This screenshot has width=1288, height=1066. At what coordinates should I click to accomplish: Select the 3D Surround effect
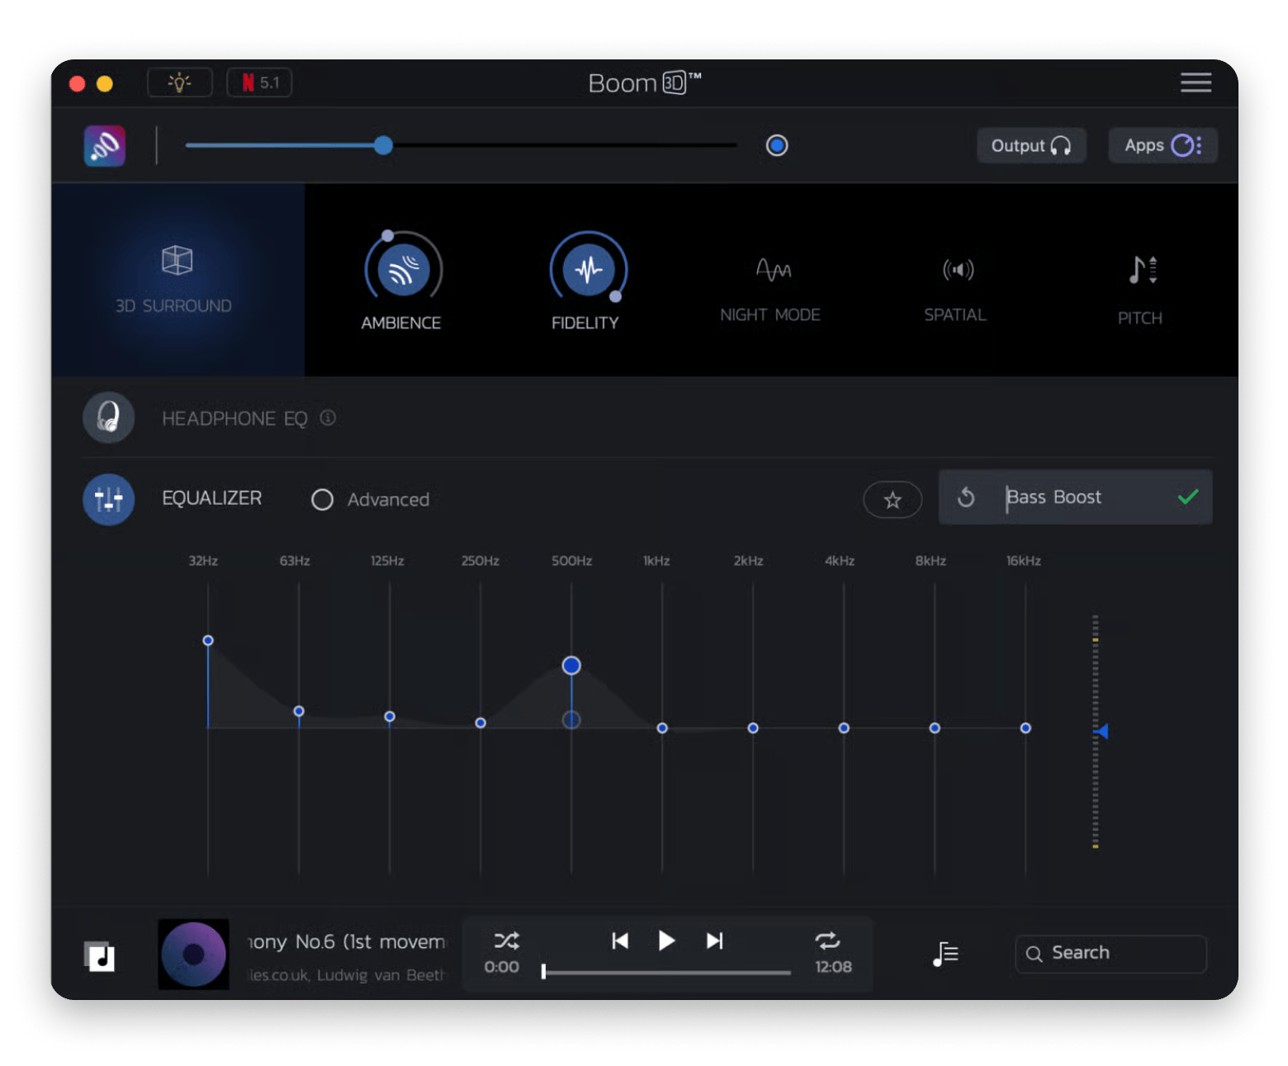pyautogui.click(x=178, y=280)
